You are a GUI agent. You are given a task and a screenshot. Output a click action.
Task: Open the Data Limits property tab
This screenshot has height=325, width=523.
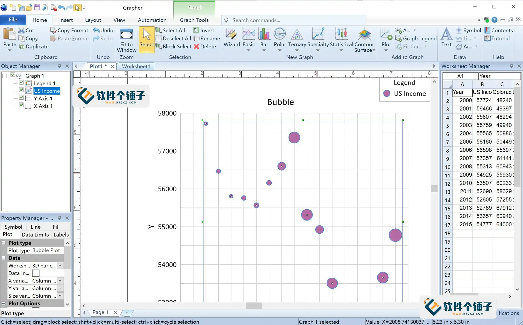click(x=35, y=235)
